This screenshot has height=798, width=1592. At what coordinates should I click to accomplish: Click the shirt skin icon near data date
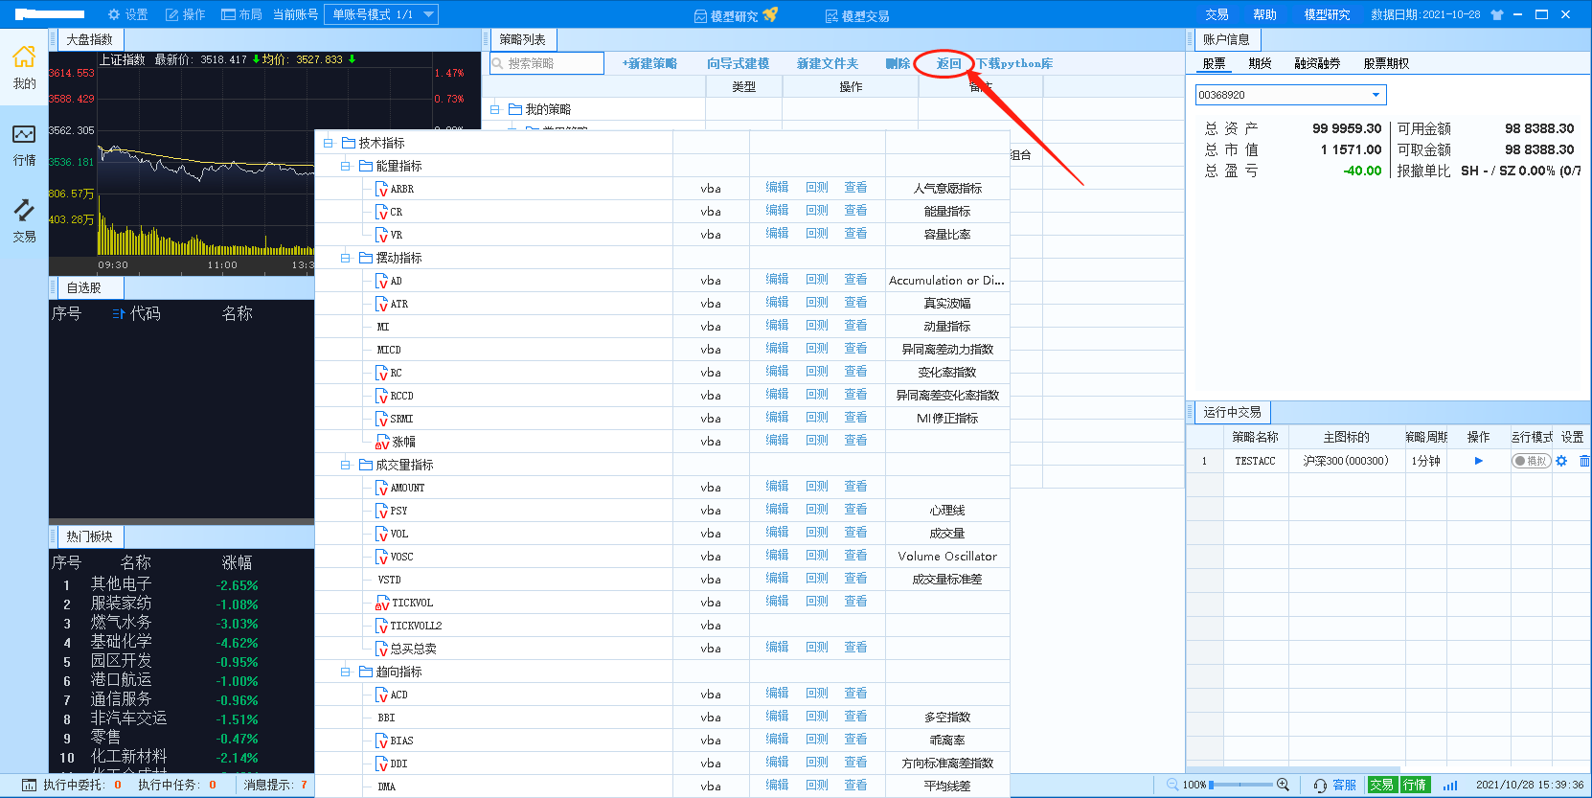coord(1497,14)
